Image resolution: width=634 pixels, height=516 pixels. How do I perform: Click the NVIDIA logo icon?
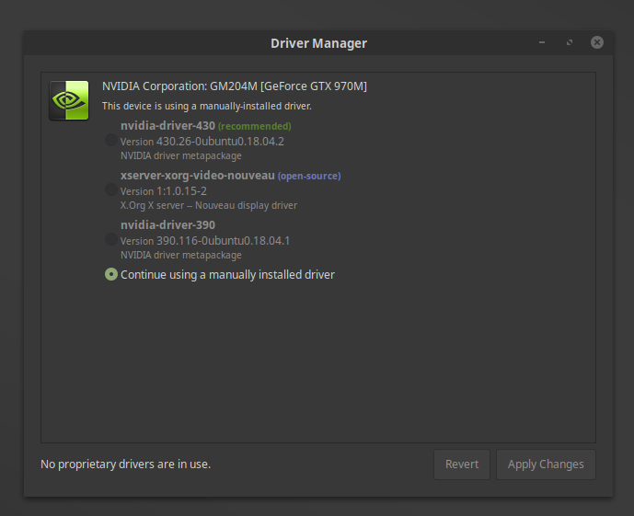click(x=69, y=100)
